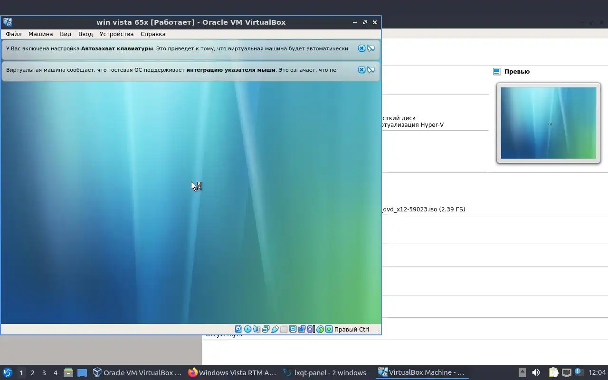The image size is (608, 380).
Task: Click the Превью section header
Action: (x=517, y=72)
